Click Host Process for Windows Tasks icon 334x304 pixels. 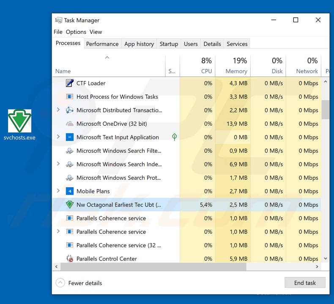(70, 97)
